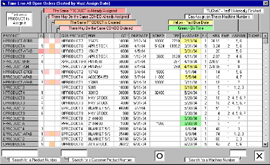Select UPRODUCTA button in the JUN.STOCK row
Screen dimensions: 270x165
point(20,144)
